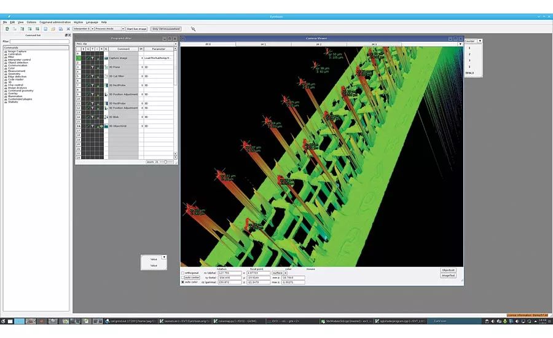
Task: Open dropdown arrow at right of image tabs
Action: pos(460,44)
